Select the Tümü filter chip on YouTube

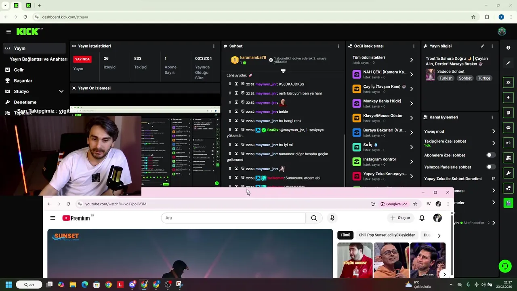pos(345,235)
